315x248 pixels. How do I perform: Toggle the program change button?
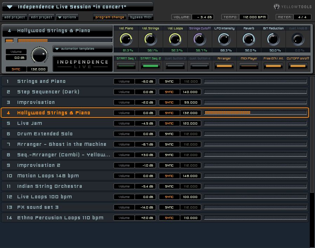(x=110, y=17)
